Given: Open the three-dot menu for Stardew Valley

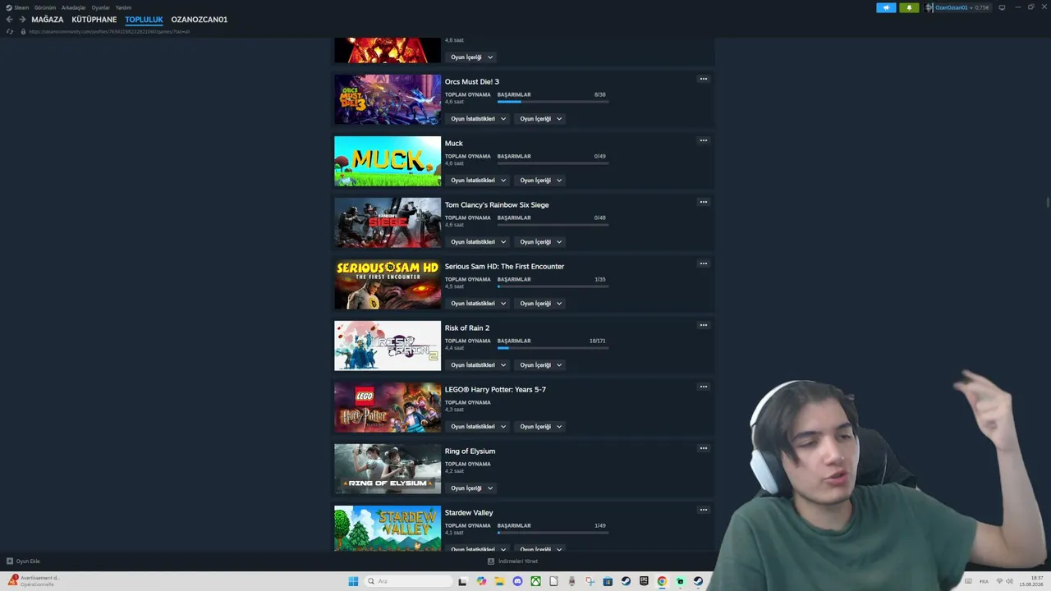Looking at the screenshot, I should 703,510.
